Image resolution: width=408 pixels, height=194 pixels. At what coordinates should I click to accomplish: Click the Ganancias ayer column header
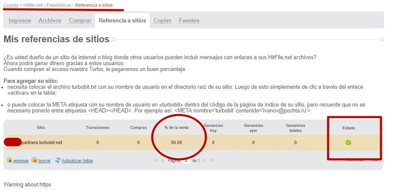(x=253, y=128)
